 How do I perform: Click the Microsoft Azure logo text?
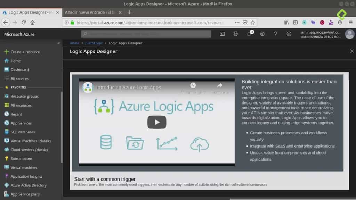[19, 34]
